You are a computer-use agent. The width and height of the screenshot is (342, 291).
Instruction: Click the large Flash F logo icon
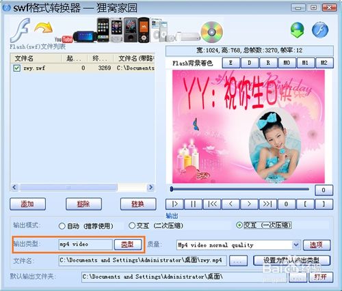[21, 31]
